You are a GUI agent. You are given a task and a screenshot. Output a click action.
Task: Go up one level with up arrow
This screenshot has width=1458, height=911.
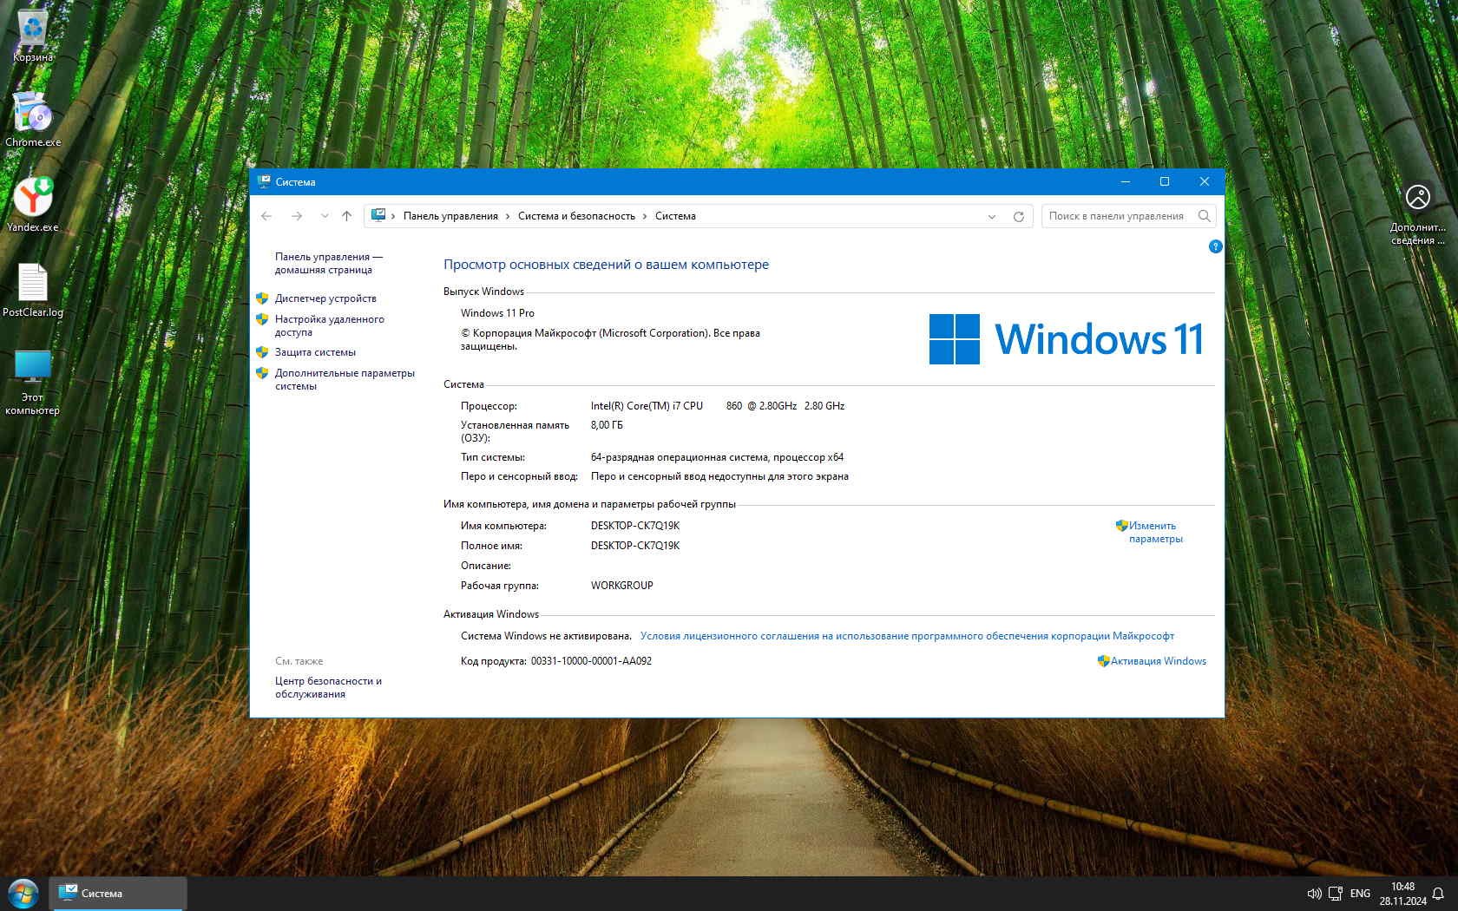click(x=347, y=216)
